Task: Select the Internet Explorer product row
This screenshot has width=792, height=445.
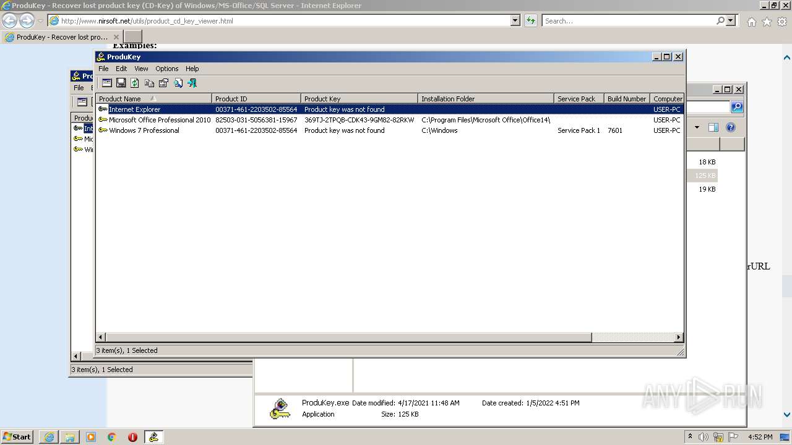Action: point(390,109)
